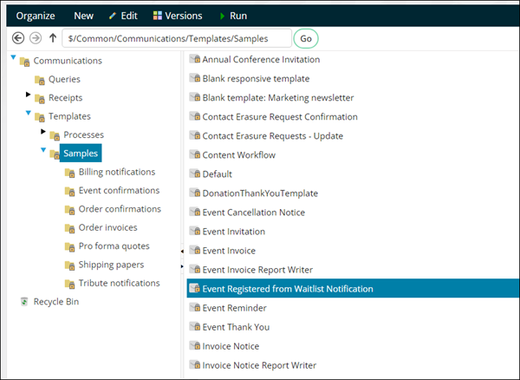Click the Samples folder icon in tree
520x380 pixels.
(55, 154)
